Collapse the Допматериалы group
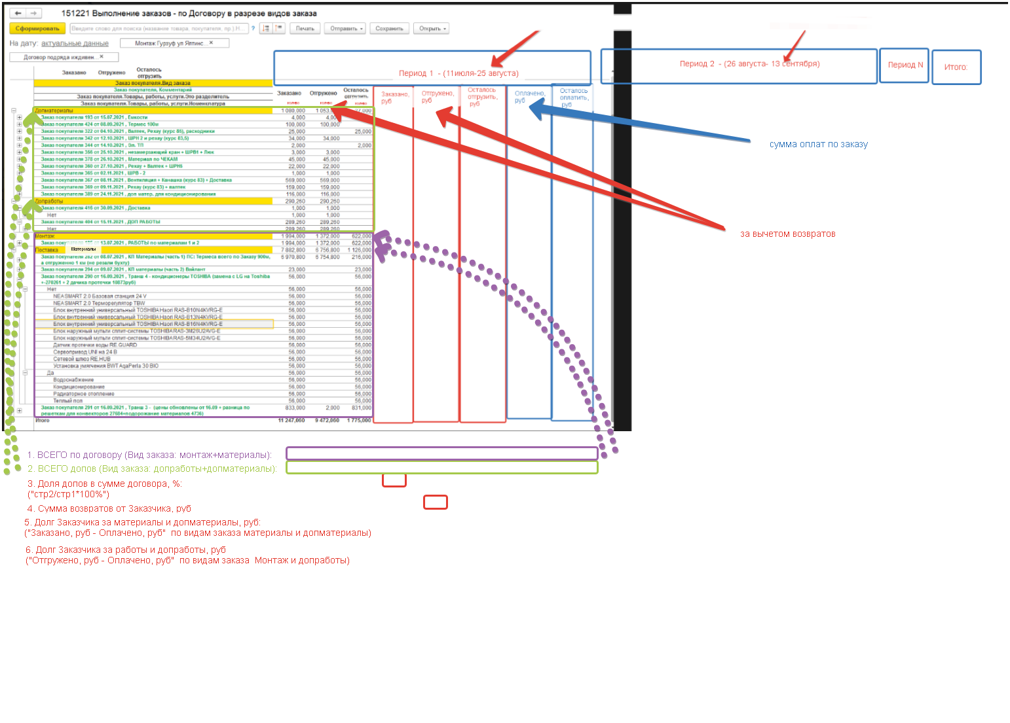 click(14, 111)
